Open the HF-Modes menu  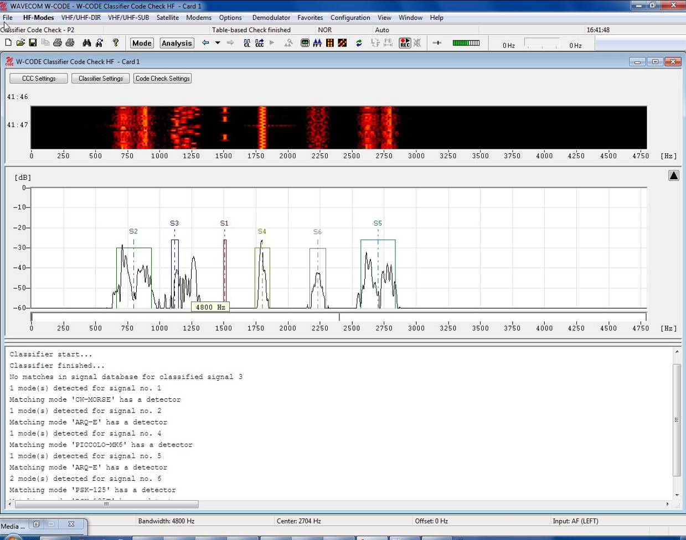click(38, 18)
